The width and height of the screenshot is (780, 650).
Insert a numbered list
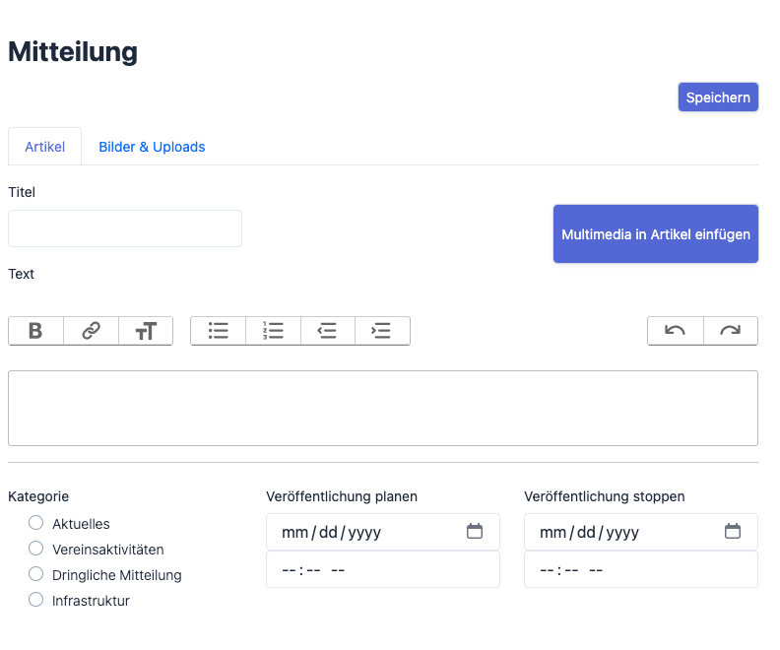point(273,331)
